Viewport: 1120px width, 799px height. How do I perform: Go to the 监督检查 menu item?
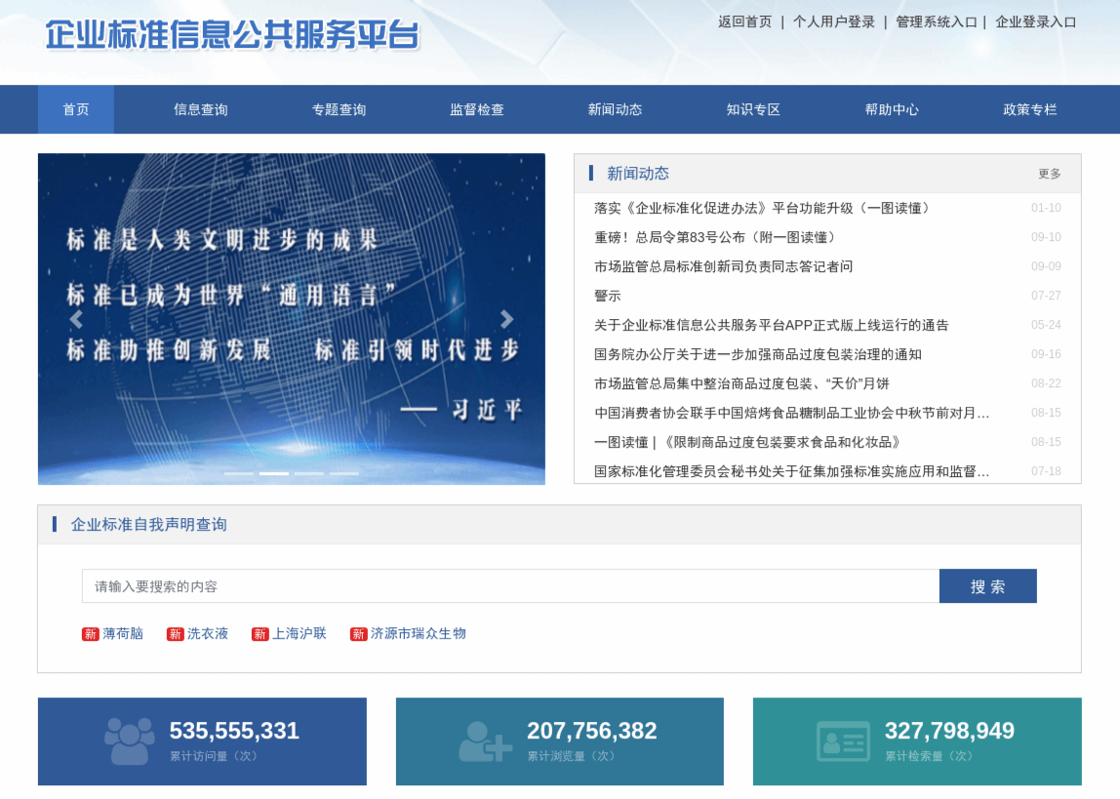click(x=477, y=109)
